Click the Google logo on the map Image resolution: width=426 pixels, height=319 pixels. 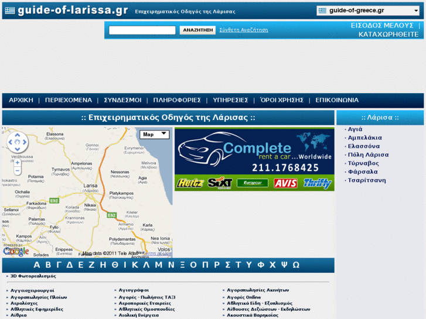(16, 252)
